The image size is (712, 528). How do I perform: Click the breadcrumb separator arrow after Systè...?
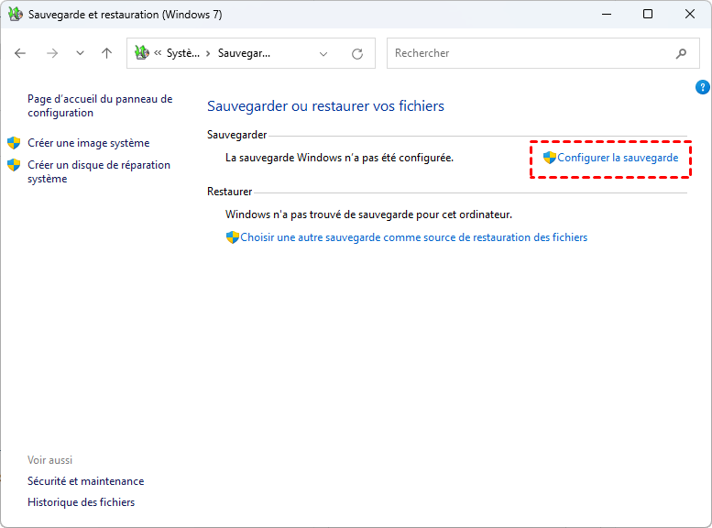(x=208, y=53)
